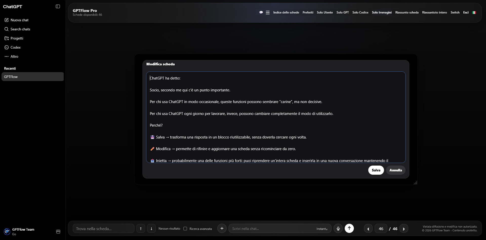Filter by Solo Utente
The width and height of the screenshot is (486, 240).
coord(325,12)
